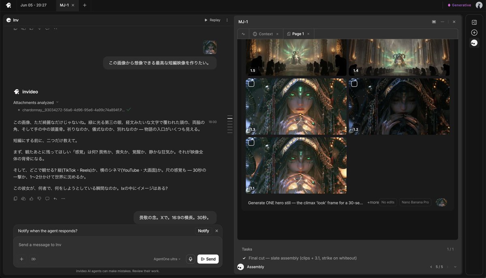Open chat options three-dot menu

[x=227, y=20]
